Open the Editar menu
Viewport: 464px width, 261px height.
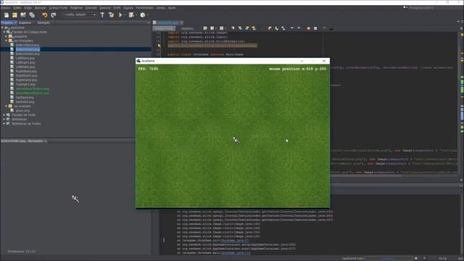[17, 8]
